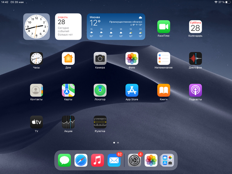Open Settings from the dock
232x174 pixels.
click(134, 160)
